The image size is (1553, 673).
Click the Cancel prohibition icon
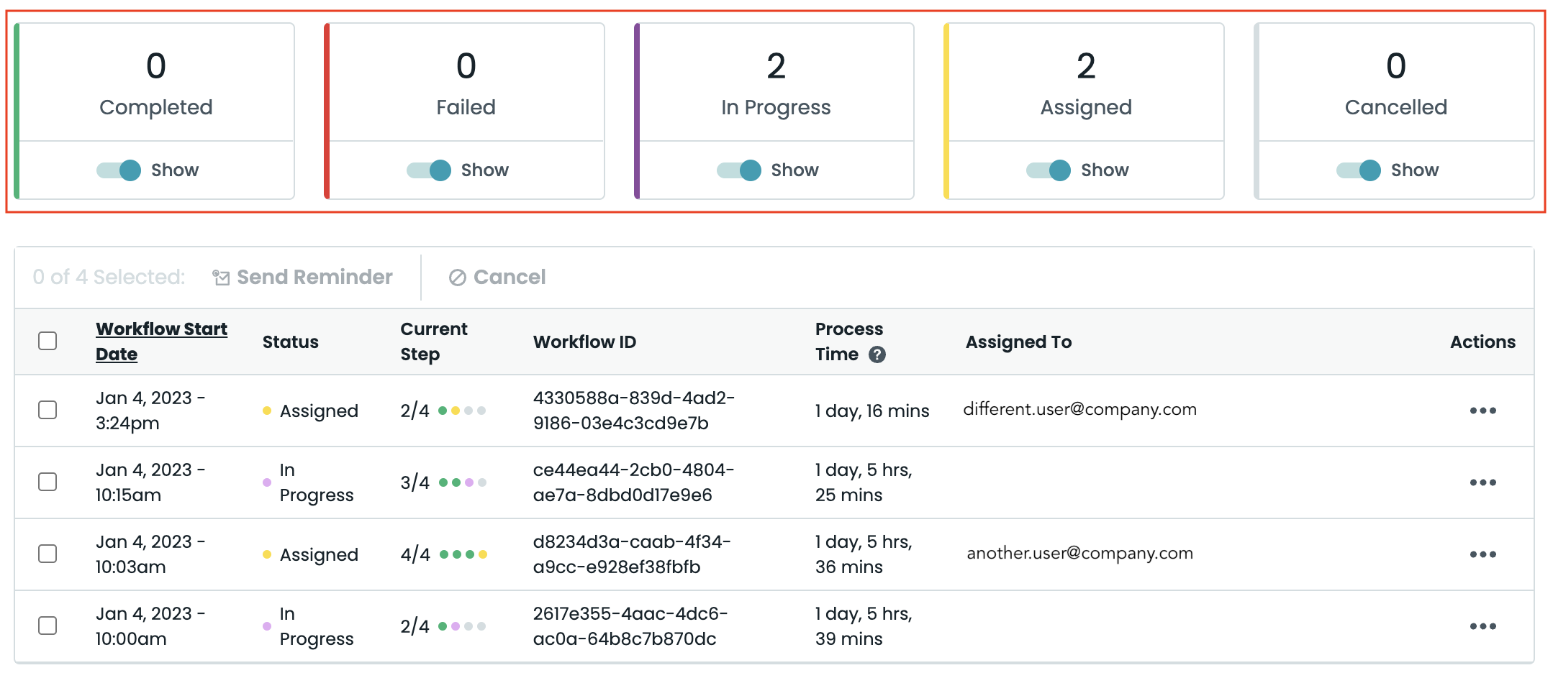click(x=458, y=277)
